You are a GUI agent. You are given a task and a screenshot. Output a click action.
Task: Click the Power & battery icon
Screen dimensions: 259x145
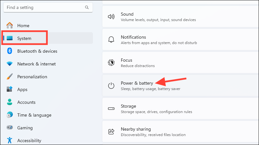[x=111, y=86]
